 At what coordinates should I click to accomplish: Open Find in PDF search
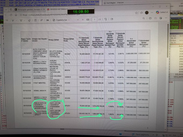(x=143, y=18)
